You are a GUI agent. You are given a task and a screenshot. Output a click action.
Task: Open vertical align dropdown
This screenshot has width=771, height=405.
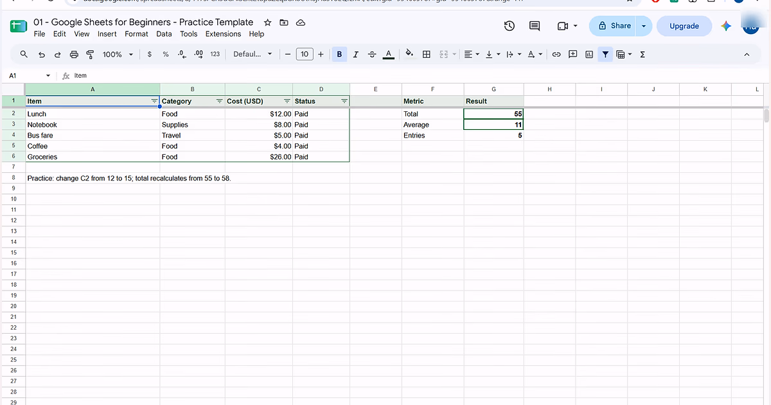[493, 55]
